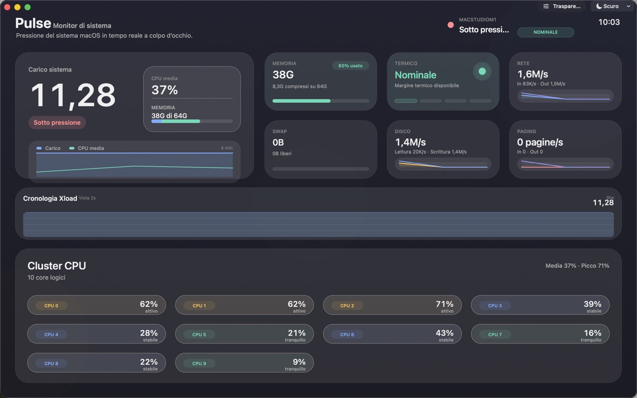
Task: Click the Nominale thermal status text
Action: [416, 75]
